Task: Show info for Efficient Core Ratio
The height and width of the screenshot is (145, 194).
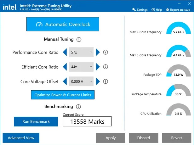Action: [x=106, y=67]
